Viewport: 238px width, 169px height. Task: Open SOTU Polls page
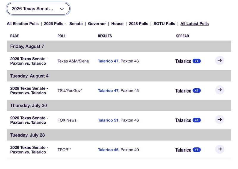coord(164,24)
